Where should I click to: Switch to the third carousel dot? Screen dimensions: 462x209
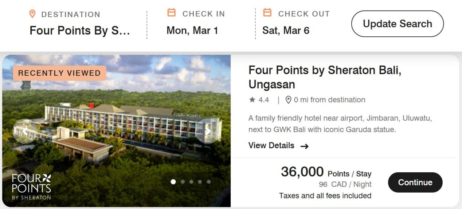[191, 182]
